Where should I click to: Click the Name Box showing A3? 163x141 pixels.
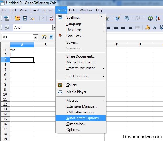point(17,37)
